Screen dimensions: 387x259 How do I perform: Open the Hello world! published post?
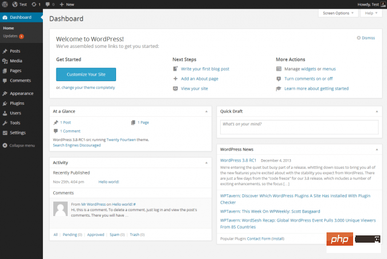[x=109, y=182]
